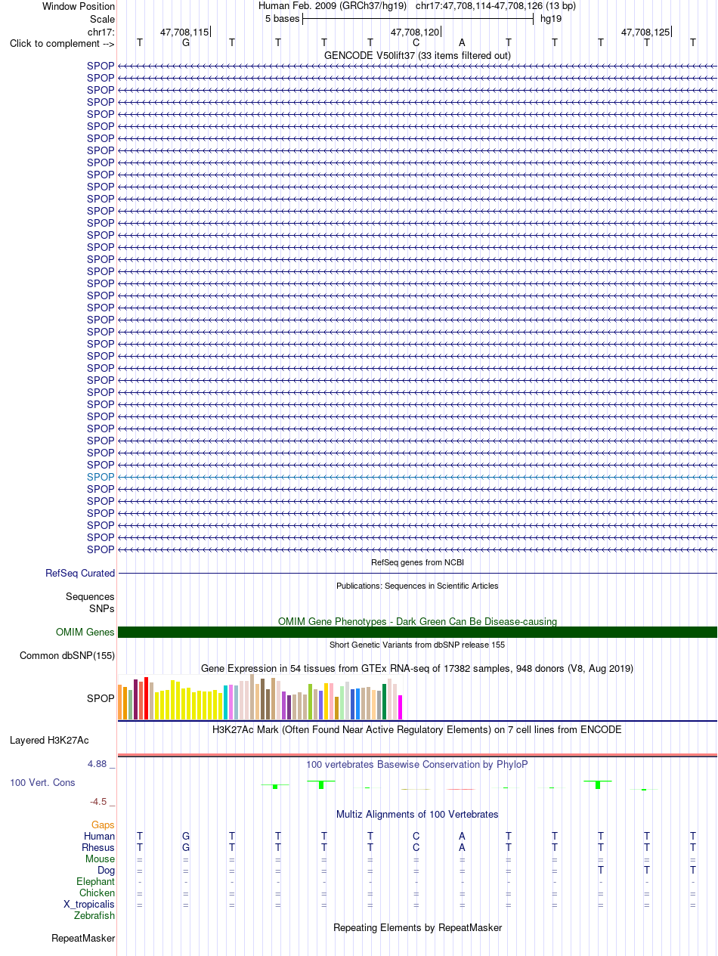Click position marker 47,708,125
Viewport: 718px width, 956px height.
coord(645,32)
